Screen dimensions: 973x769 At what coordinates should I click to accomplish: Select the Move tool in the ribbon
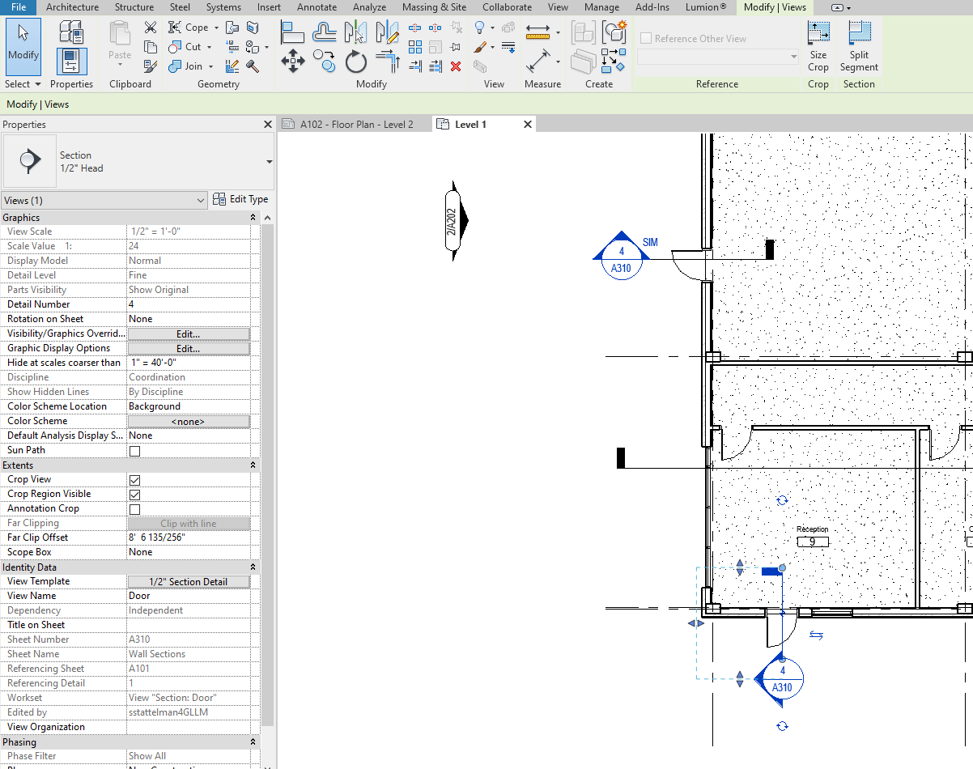[x=293, y=61]
